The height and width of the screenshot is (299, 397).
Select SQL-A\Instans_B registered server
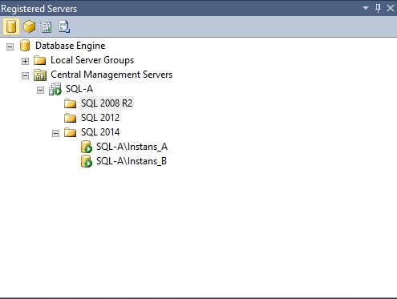pos(132,161)
